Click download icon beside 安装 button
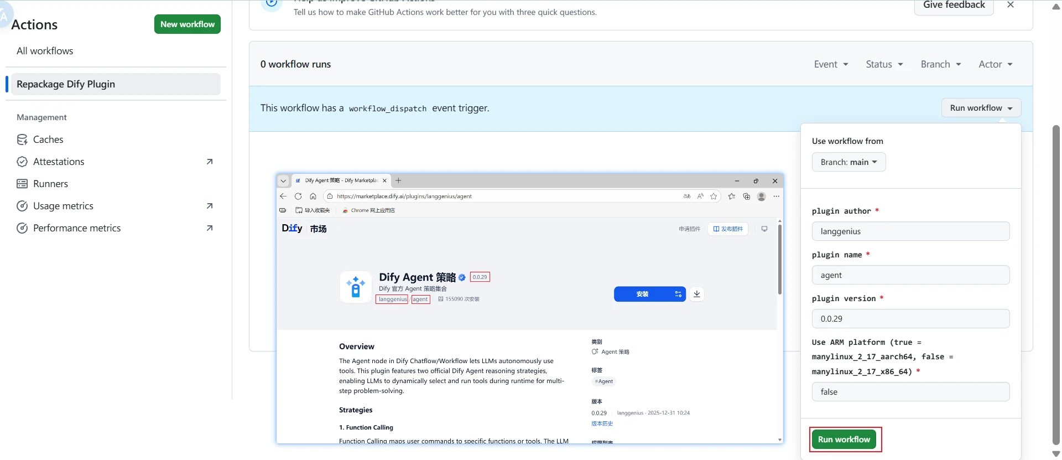The width and height of the screenshot is (1062, 460). pos(697,294)
